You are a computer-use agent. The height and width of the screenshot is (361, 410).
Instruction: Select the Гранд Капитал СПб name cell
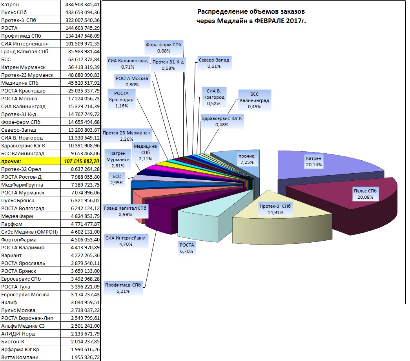click(30, 51)
